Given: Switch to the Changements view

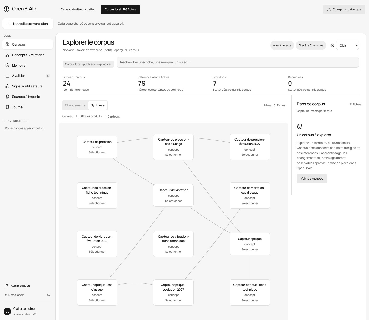Looking at the screenshot, I should click(75, 105).
